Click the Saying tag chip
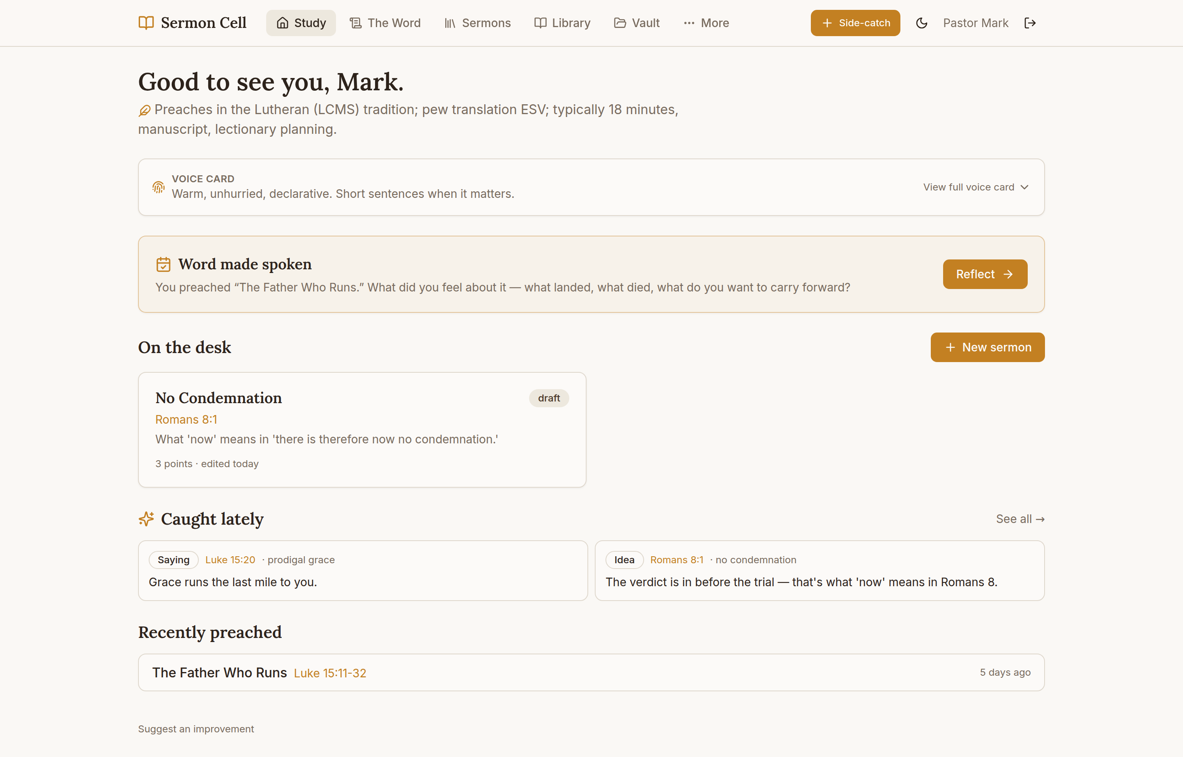This screenshot has width=1183, height=757. pyautogui.click(x=174, y=560)
